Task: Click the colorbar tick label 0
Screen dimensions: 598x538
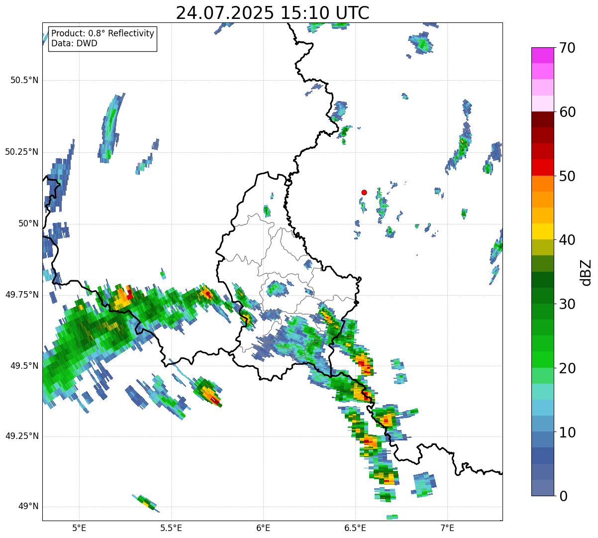Action: click(563, 496)
